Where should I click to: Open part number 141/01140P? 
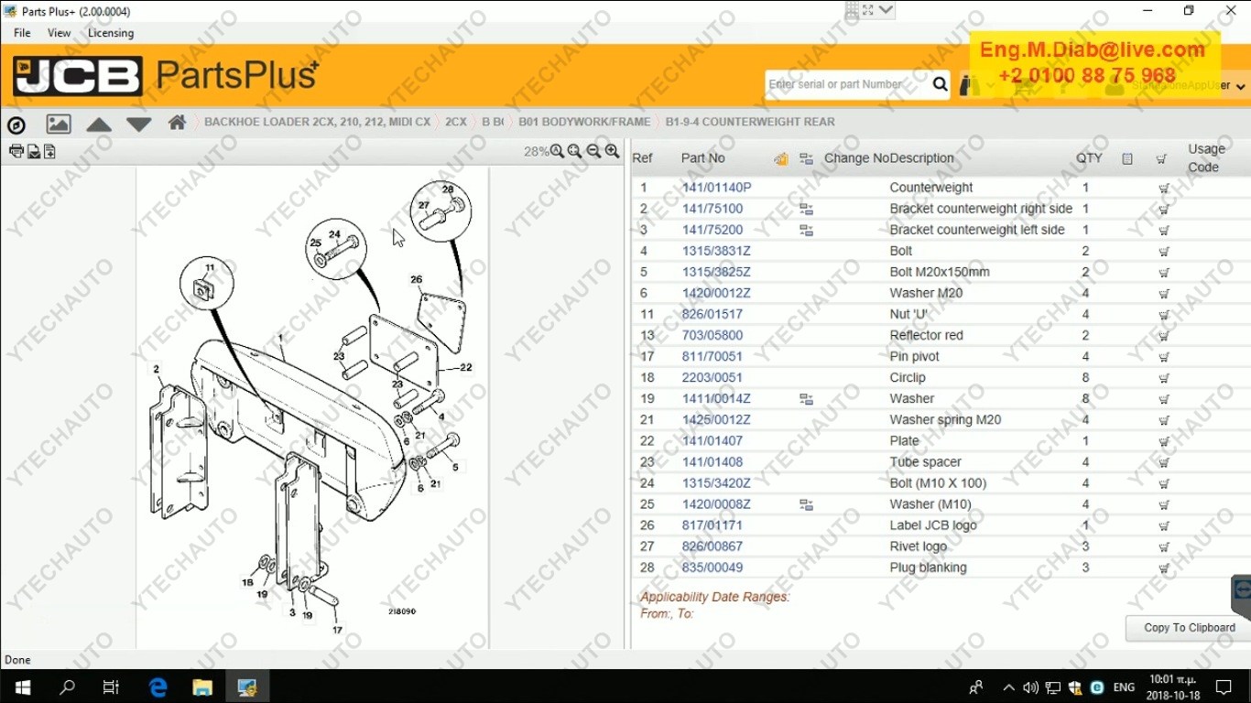click(716, 188)
